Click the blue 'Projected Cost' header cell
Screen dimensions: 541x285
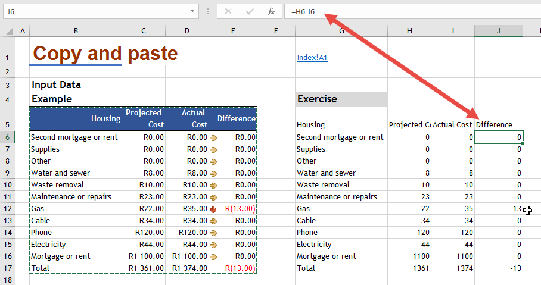point(144,119)
